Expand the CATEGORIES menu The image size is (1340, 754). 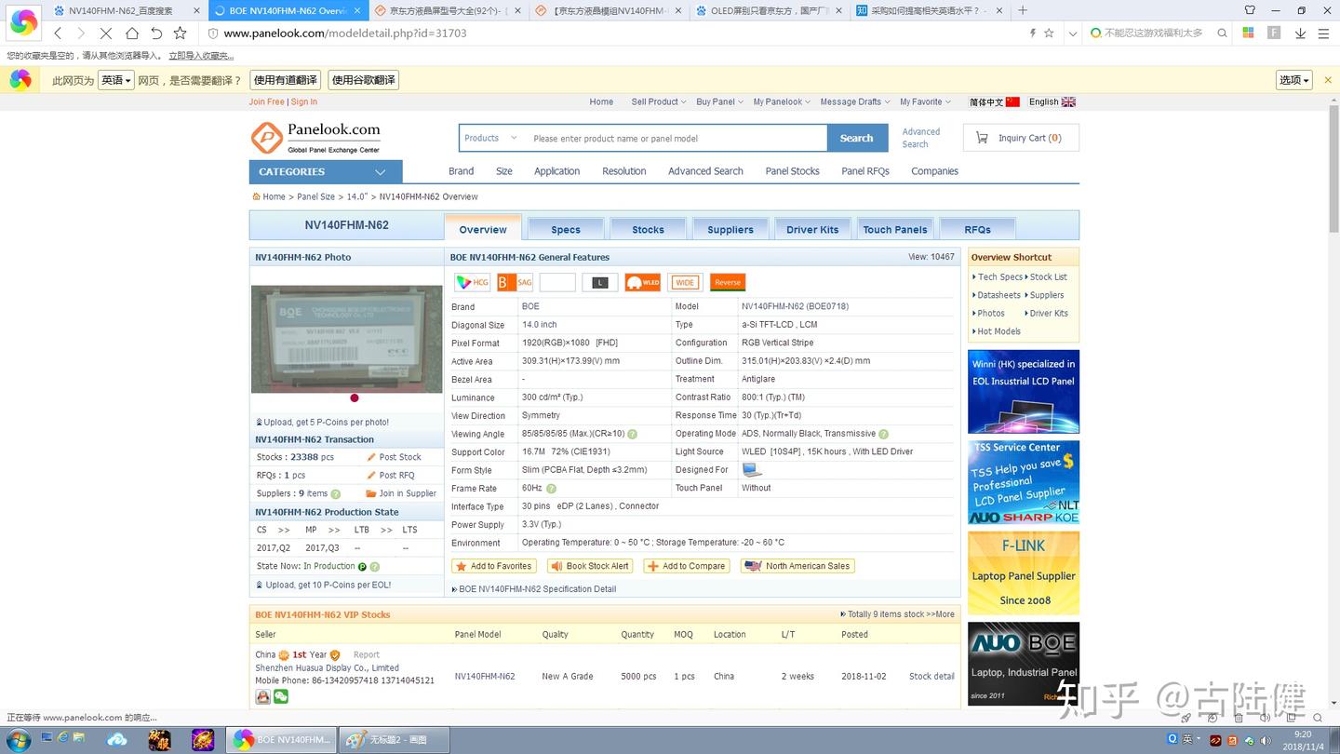point(326,172)
